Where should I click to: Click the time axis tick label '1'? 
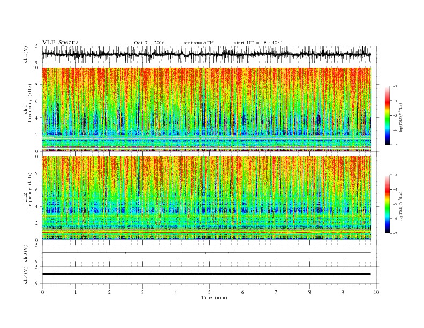pos(75,292)
